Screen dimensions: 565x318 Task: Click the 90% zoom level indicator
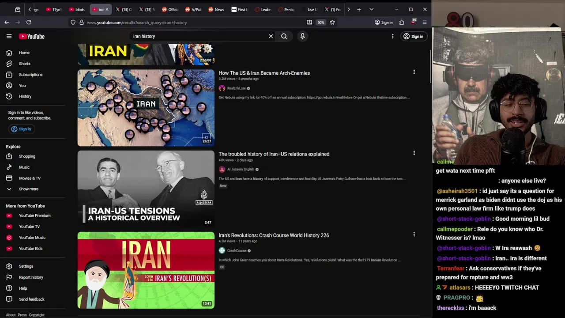coord(321,23)
